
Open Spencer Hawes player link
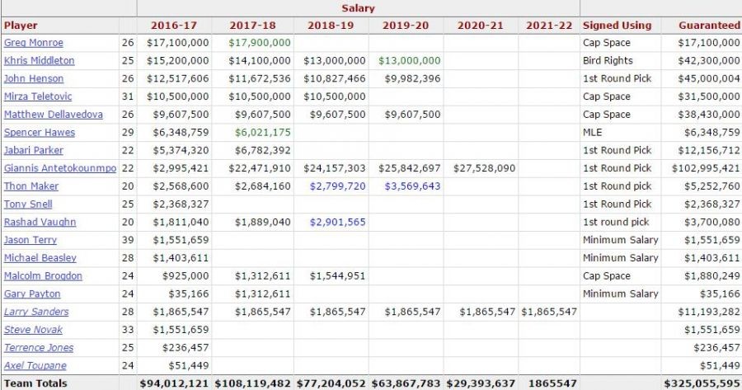click(x=40, y=133)
